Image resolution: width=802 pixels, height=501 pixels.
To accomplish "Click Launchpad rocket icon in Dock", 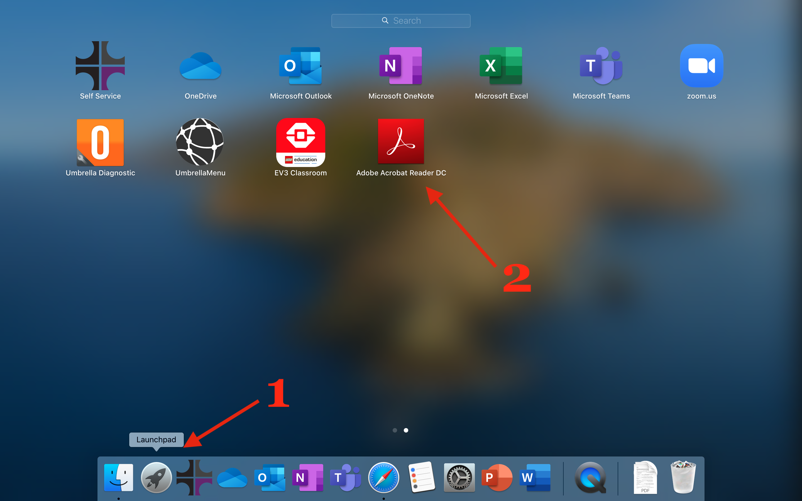I will 157,477.
